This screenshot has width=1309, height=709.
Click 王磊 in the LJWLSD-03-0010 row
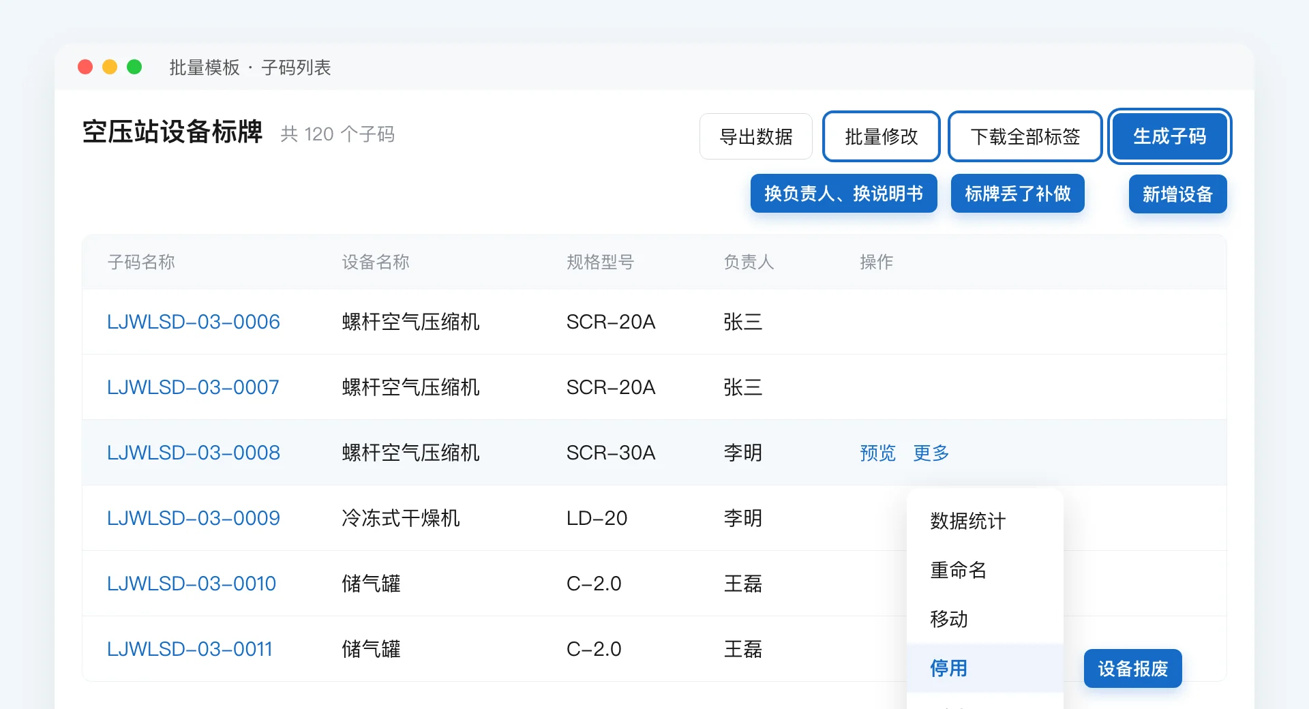click(743, 584)
